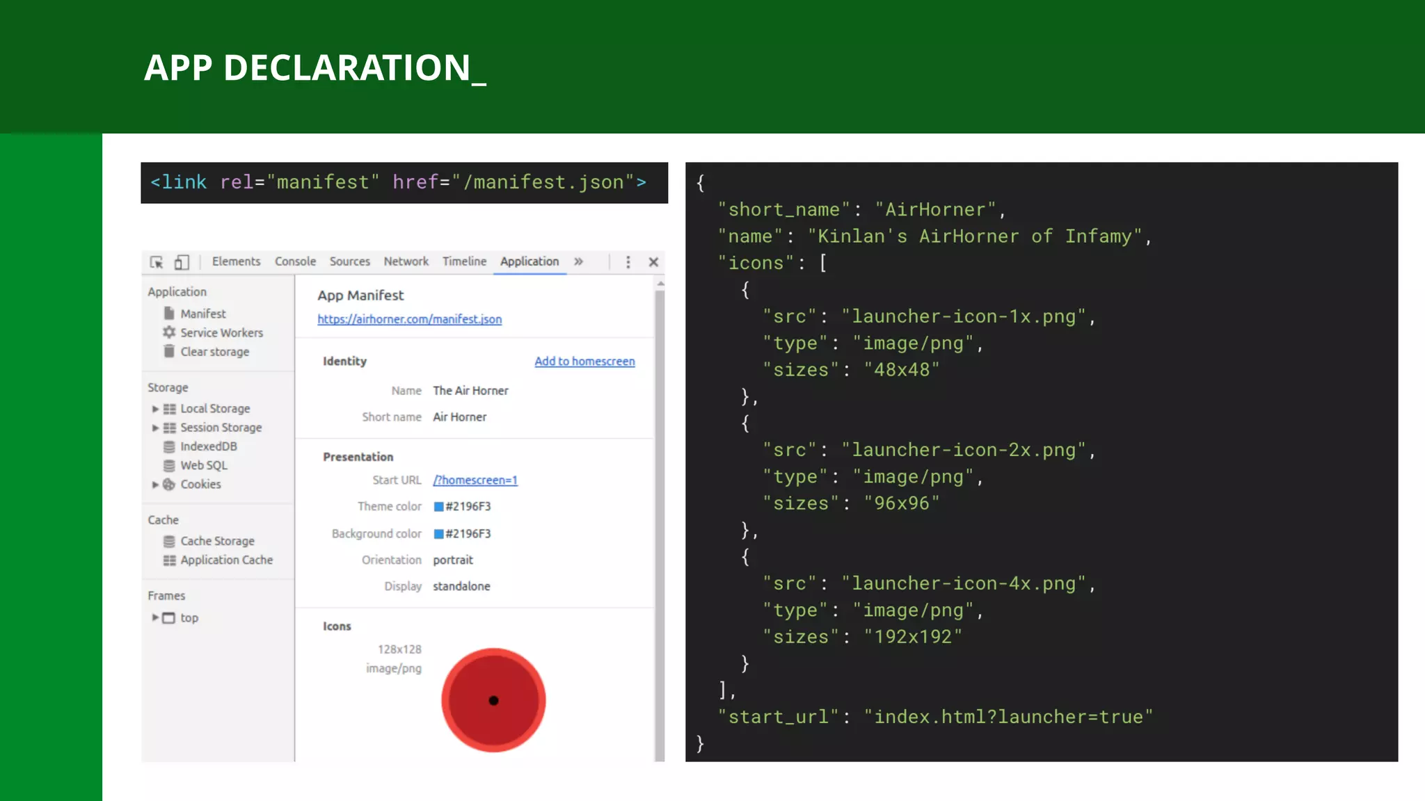
Task: Follow the /?homescreen=1 start URL link
Action: [x=475, y=480]
